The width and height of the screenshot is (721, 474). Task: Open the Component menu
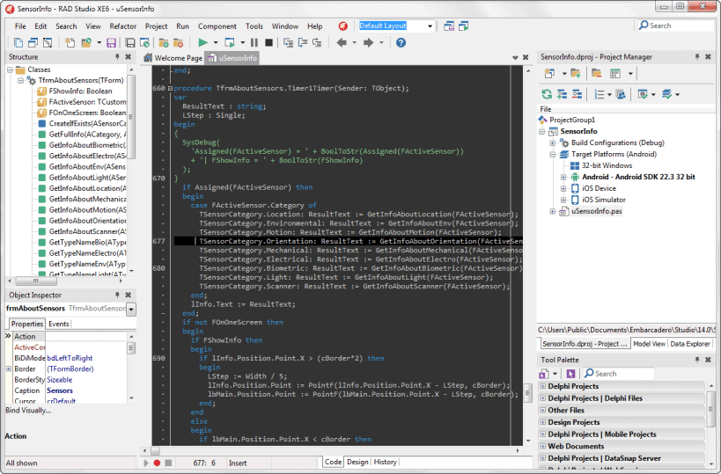click(x=217, y=26)
